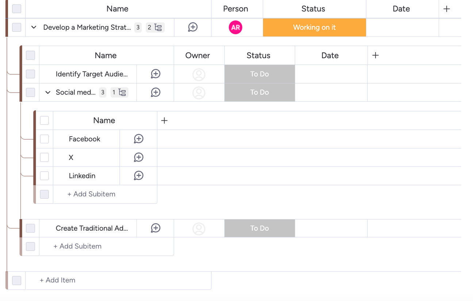This screenshot has height=301, width=473.
Task: Collapse the Social media subitem group
Action: click(47, 92)
